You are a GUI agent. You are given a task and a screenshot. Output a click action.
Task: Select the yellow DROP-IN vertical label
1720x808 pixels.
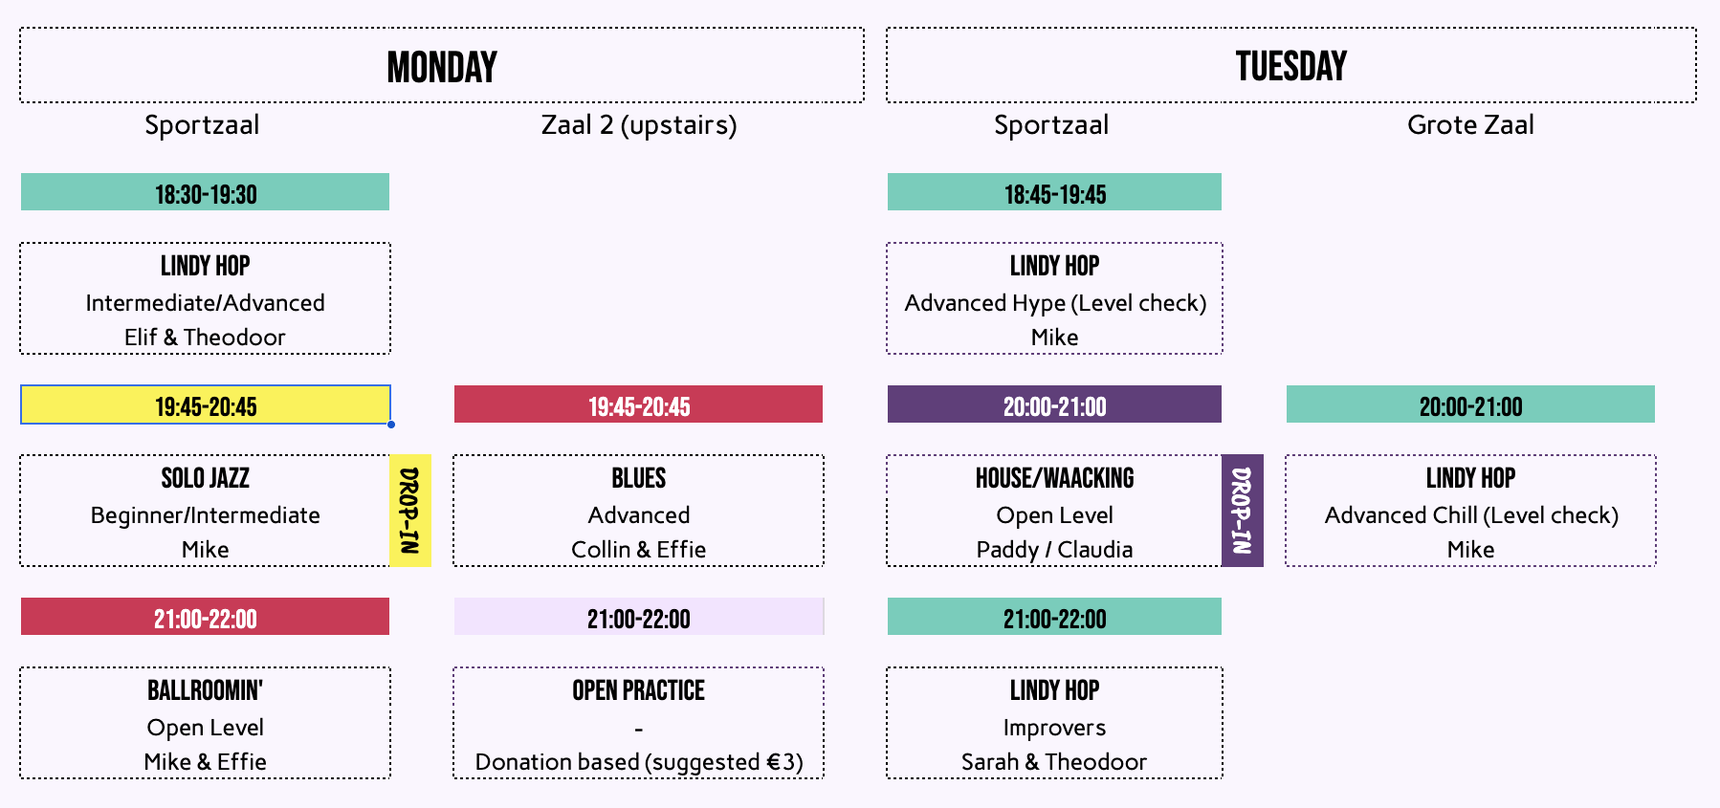tap(410, 511)
